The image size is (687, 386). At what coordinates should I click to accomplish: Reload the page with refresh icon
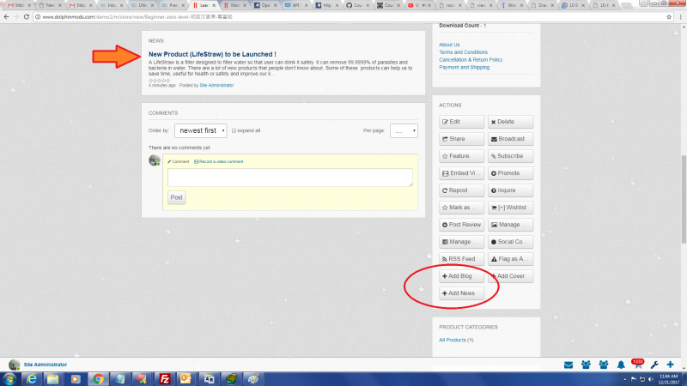(x=27, y=16)
